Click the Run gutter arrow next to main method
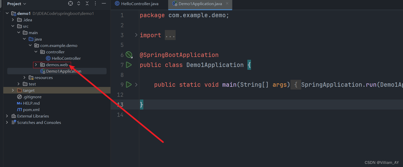Screen dimensions: 403x167 (x=129, y=85)
